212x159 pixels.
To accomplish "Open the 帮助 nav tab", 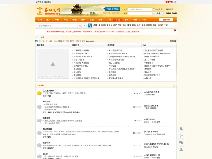I will (x=144, y=20).
